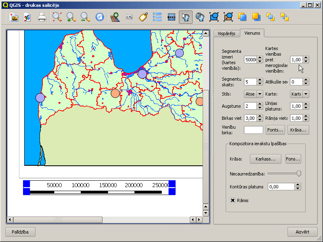Viewport: 323px width, 242px height.
Task: Click the Vienību birka text field
Action: coord(254,130)
